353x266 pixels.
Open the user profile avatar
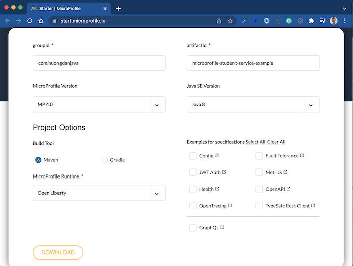click(334, 21)
